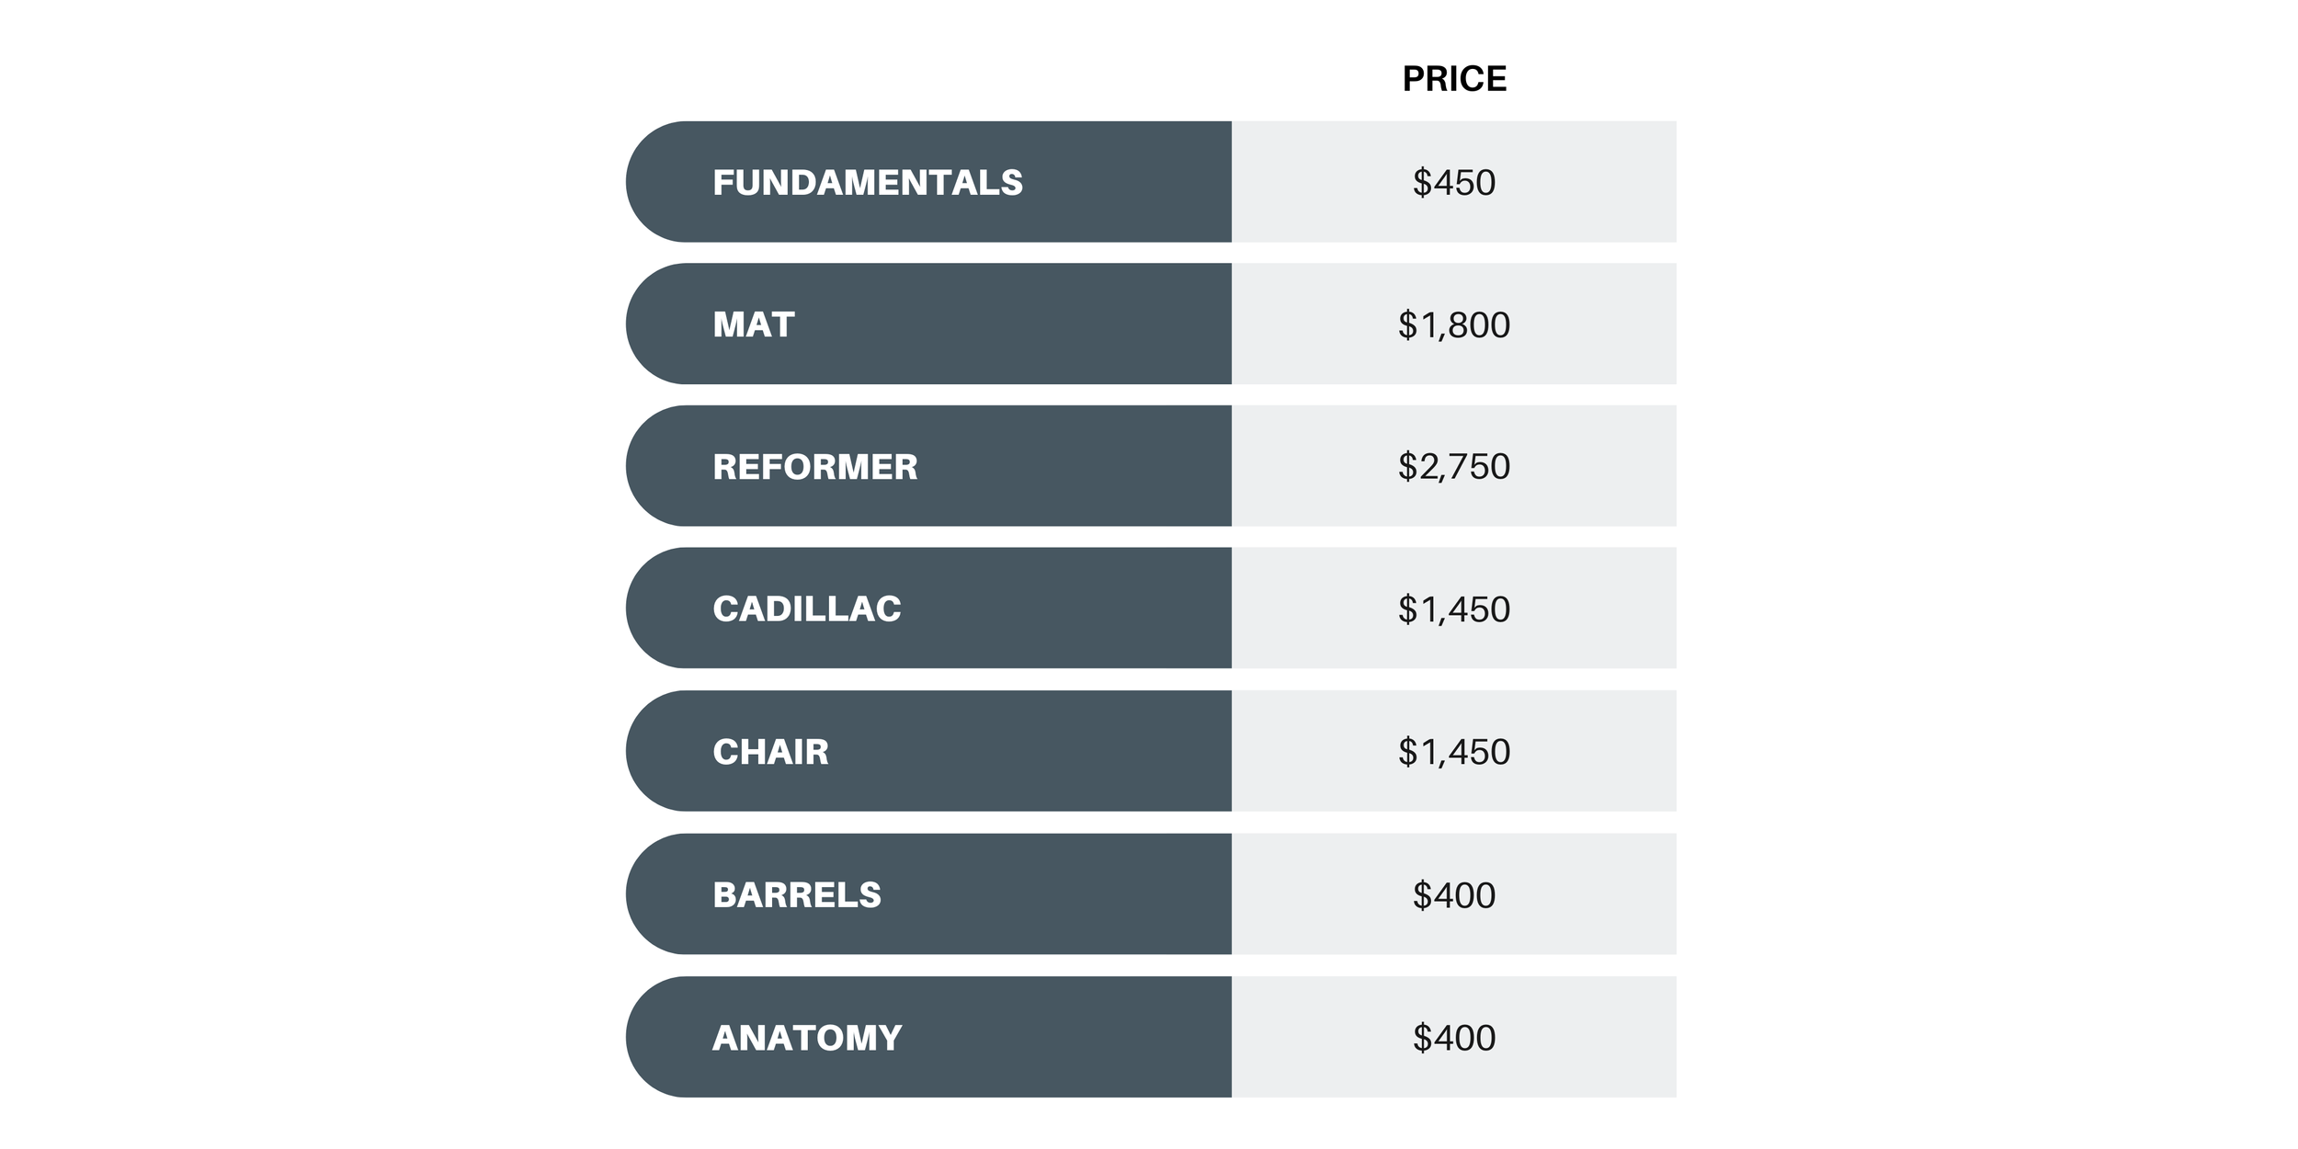The image size is (2298, 1149).
Task: Click the $400 Anatomy price cell
Action: click(1454, 1037)
